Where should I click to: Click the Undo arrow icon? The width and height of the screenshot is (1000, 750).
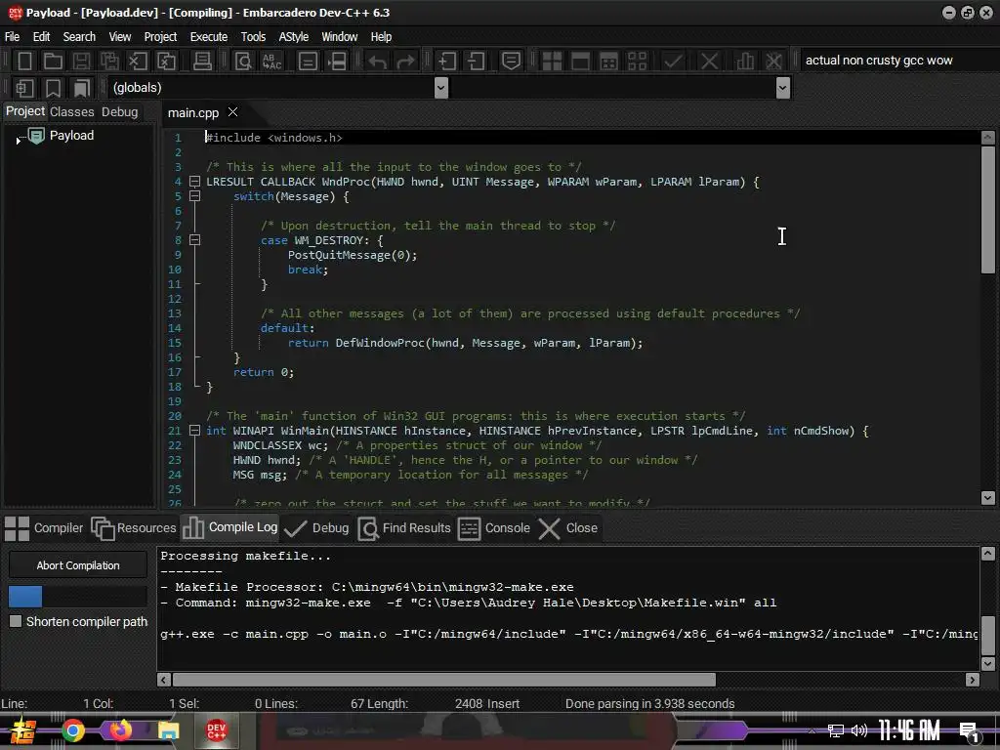coord(378,62)
